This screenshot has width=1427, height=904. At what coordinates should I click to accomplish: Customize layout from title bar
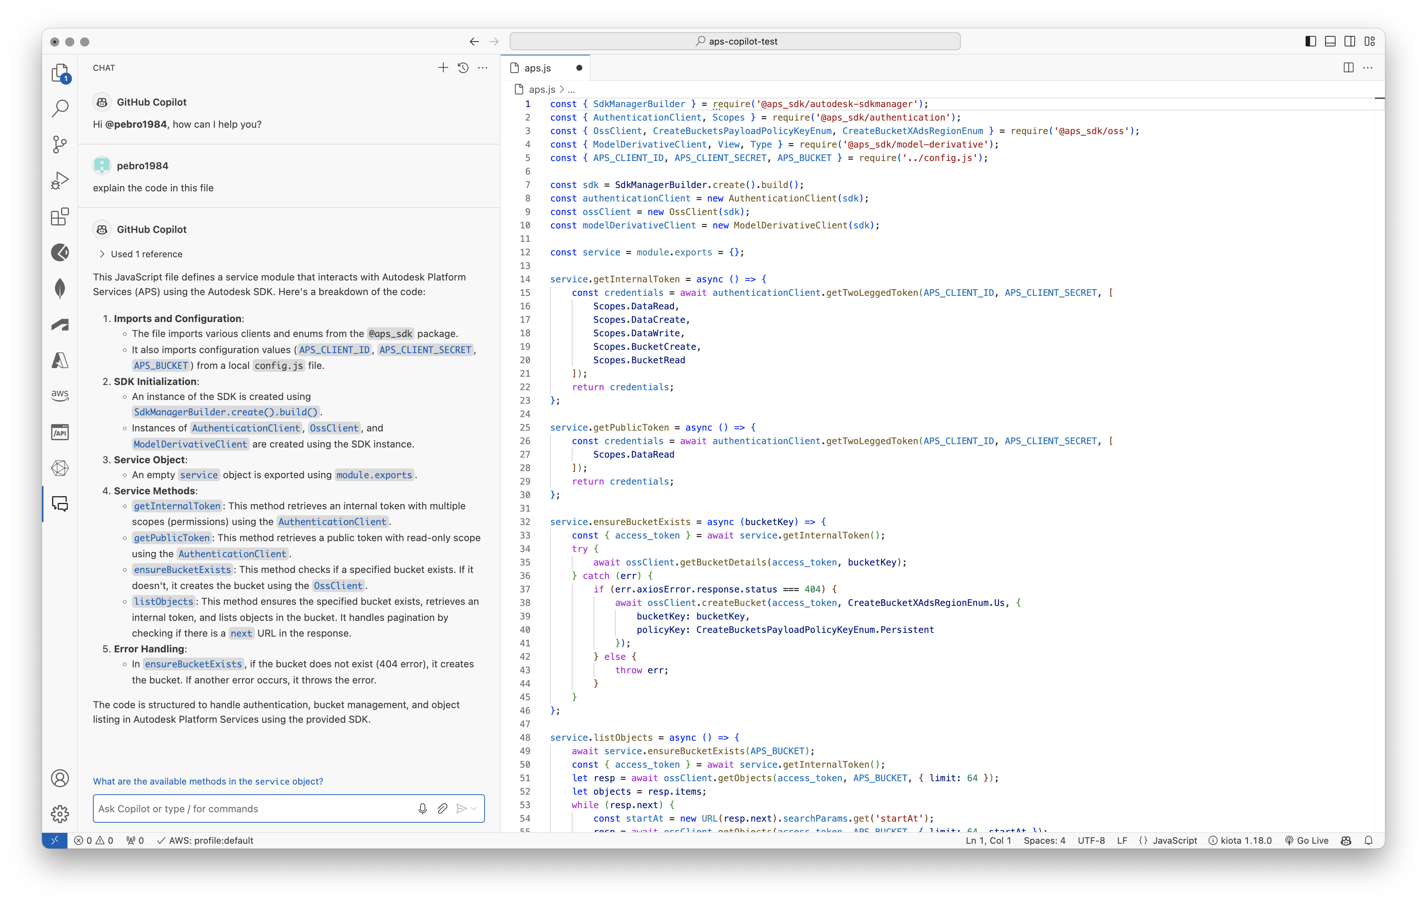coord(1370,42)
